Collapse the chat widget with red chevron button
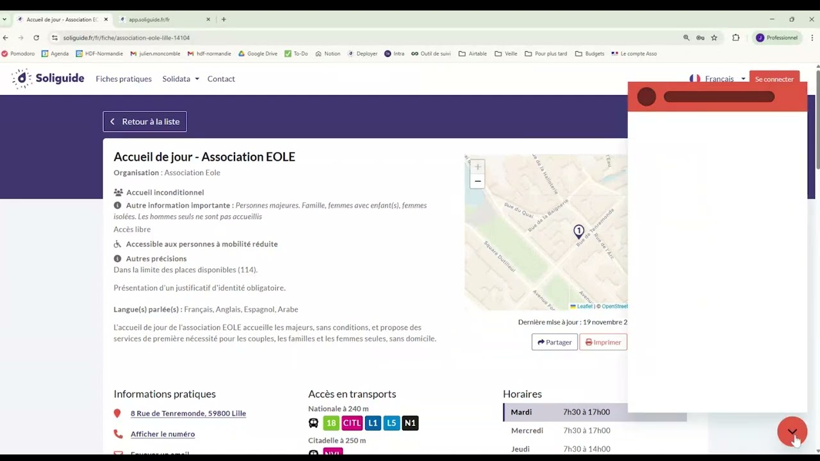The width and height of the screenshot is (820, 461). [x=792, y=432]
